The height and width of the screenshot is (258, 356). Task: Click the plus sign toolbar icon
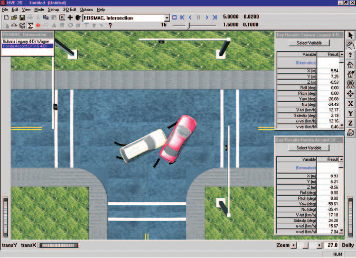(x=70, y=18)
